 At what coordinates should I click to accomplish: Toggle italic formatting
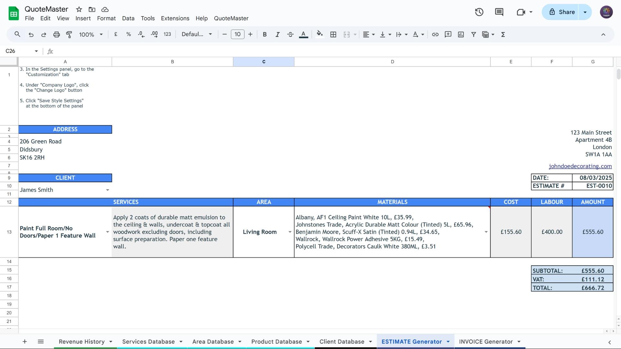click(277, 35)
